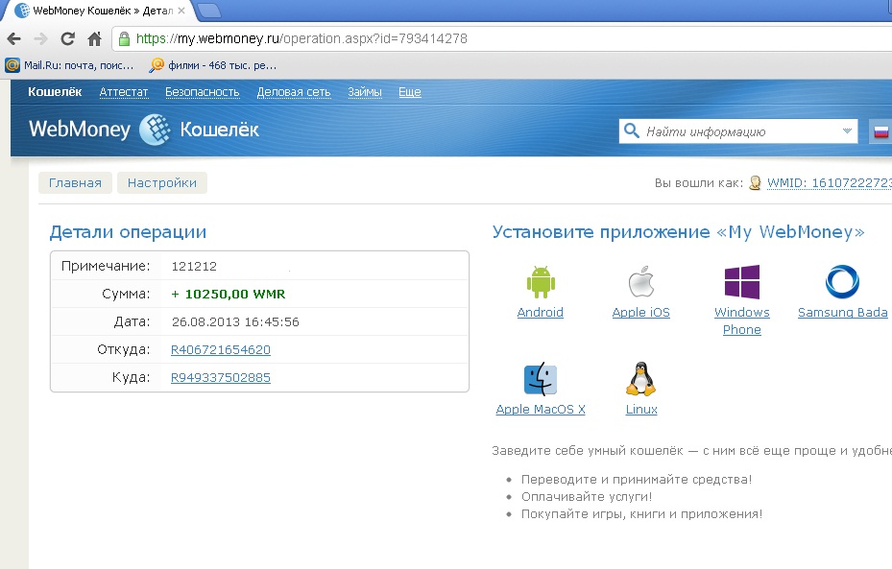The height and width of the screenshot is (569, 892).
Task: Click 'Переводите и принимайте средства!' text
Action: coord(637,480)
